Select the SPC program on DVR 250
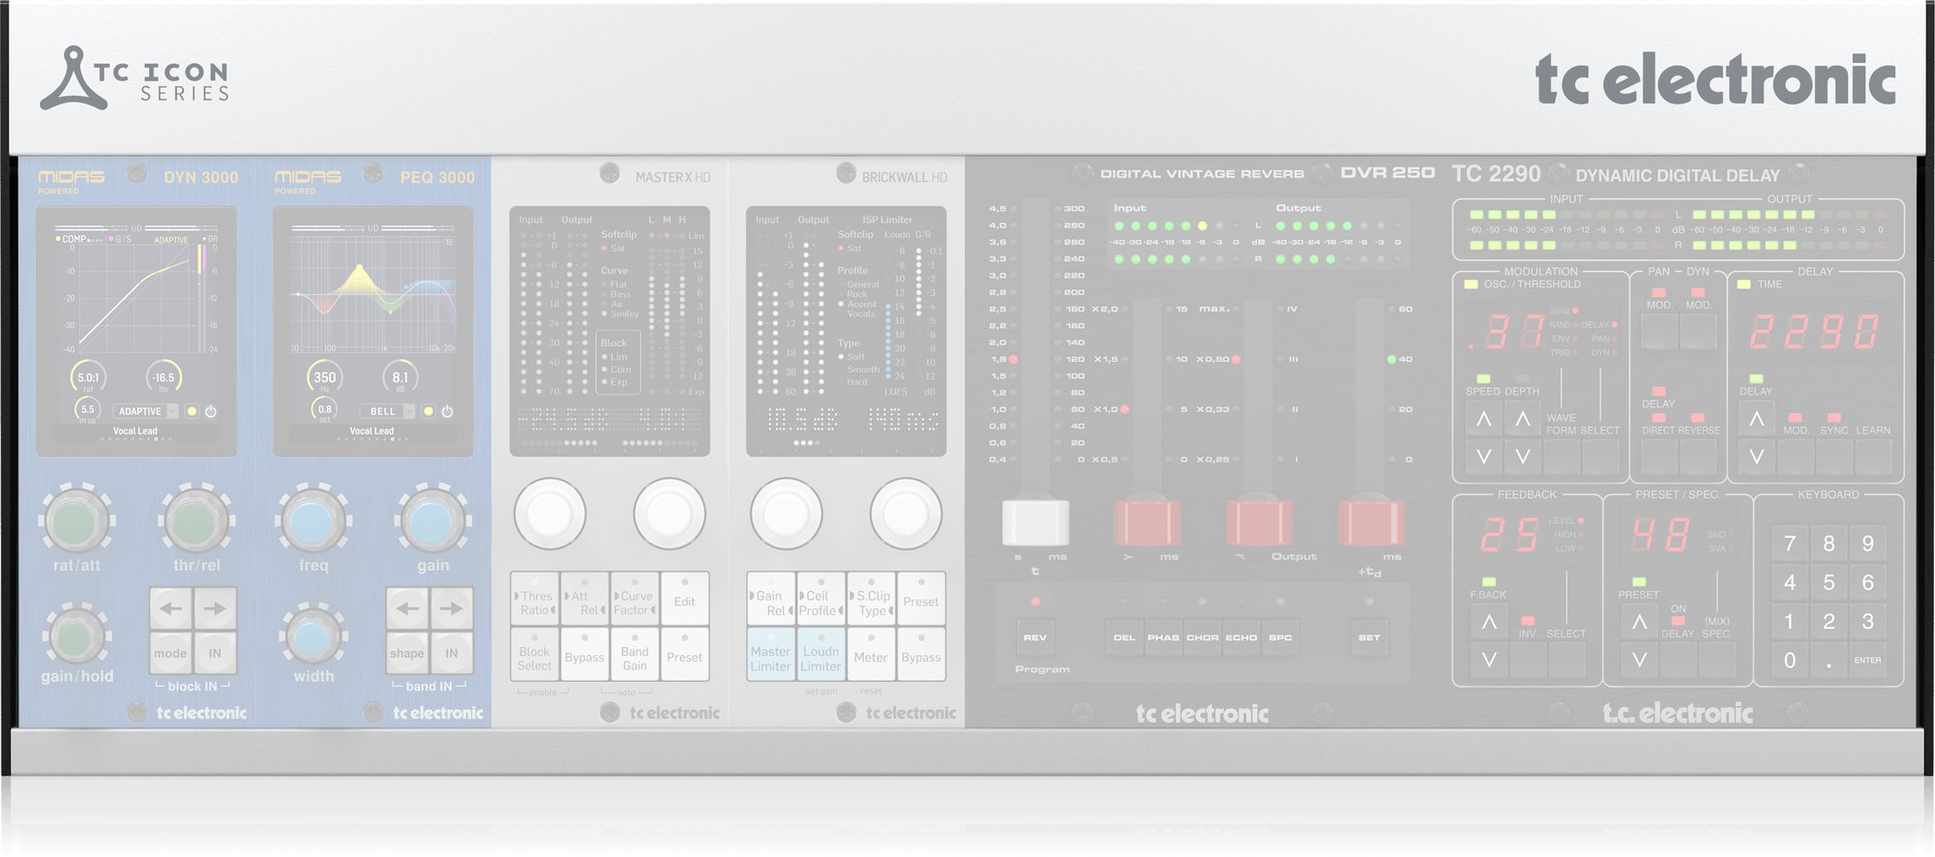The height and width of the screenshot is (857, 1935). (x=1280, y=637)
